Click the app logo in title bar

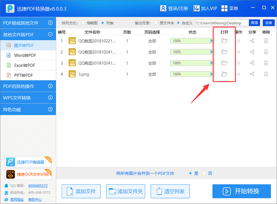point(10,8)
